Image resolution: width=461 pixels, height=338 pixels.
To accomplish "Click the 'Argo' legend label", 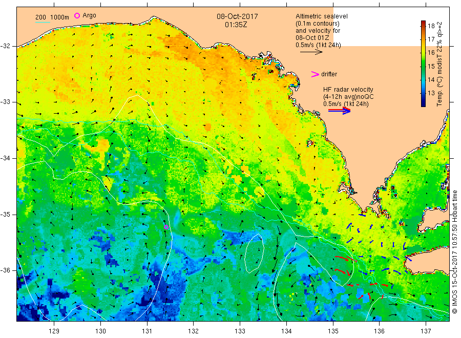I will click(x=89, y=15).
